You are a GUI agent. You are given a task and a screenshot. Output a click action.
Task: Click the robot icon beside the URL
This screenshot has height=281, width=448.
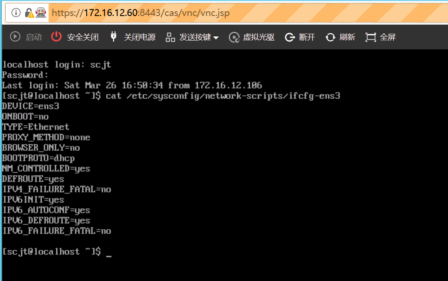pyautogui.click(x=40, y=13)
